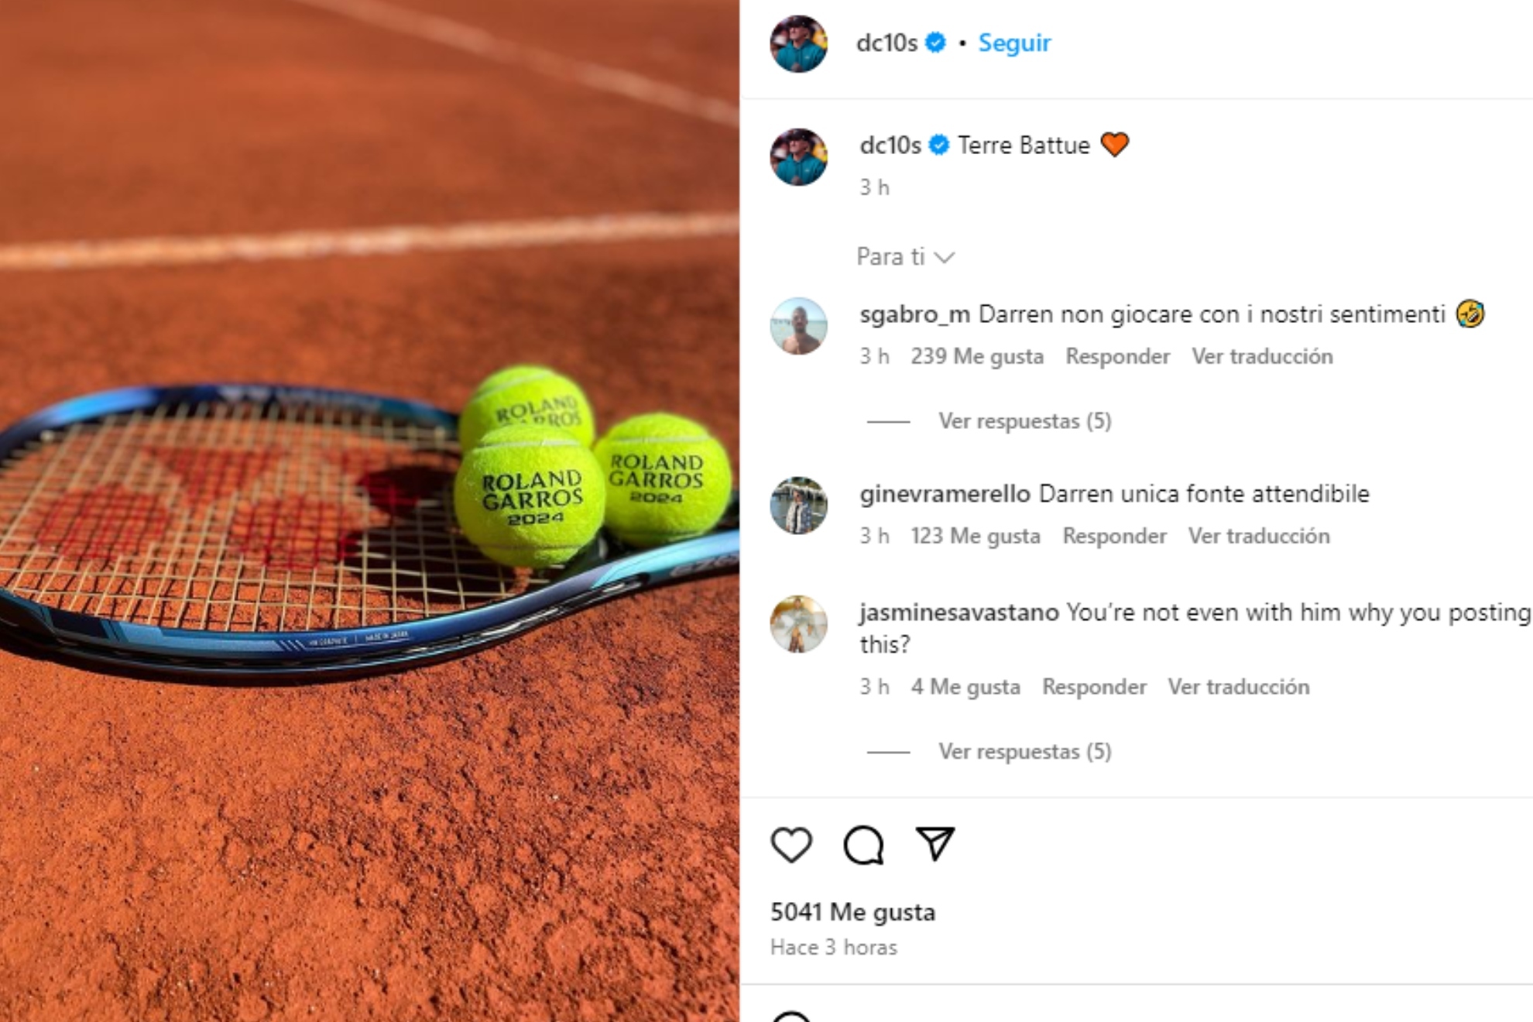The height and width of the screenshot is (1022, 1533).
Task: Click the Roland Garros tennis balls photo
Action: point(369,511)
